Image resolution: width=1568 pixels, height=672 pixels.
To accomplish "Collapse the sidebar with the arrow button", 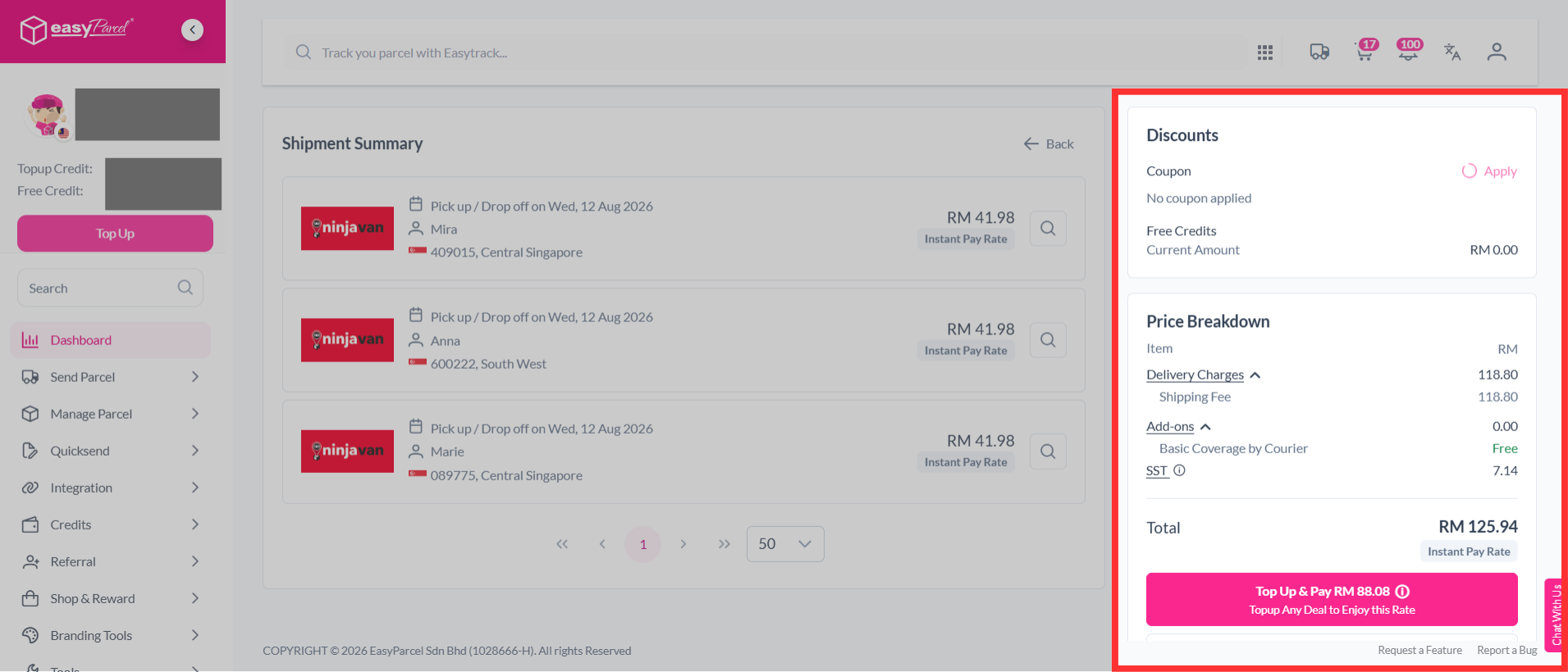I will tap(192, 30).
